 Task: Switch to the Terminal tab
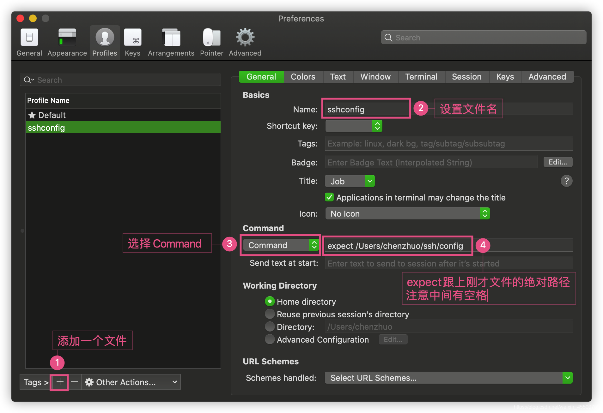tap(421, 76)
